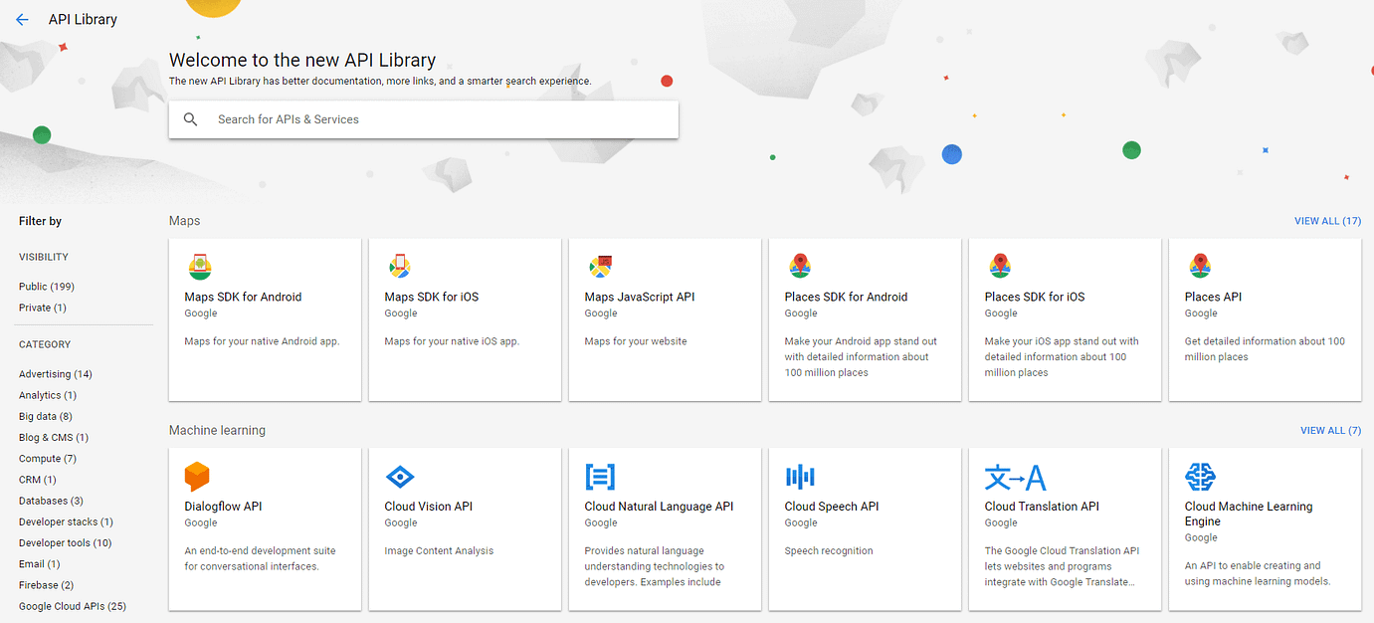
Task: Click the Maps JavaScript API icon
Action: [x=600, y=266]
